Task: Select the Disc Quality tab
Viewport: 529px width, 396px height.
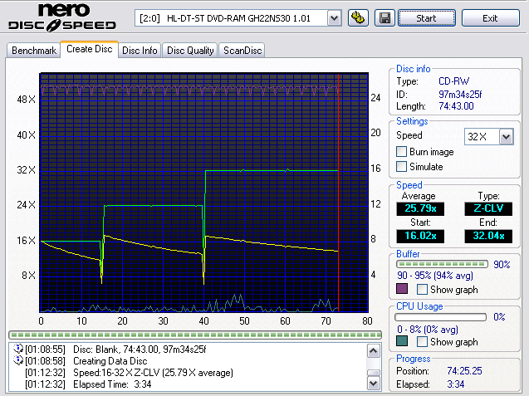Action: point(190,51)
